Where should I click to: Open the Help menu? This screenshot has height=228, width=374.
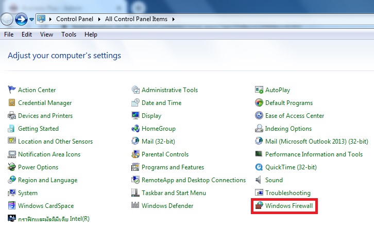(x=91, y=34)
